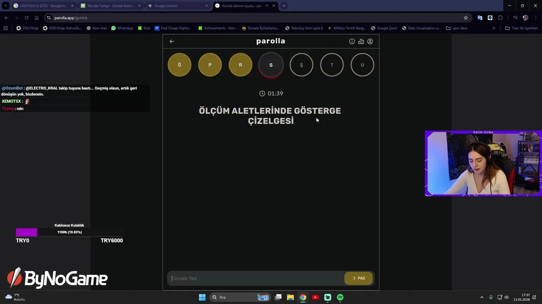Viewport: 542px width, 304px height.
Task: Open the parolla user profile icon
Action: tap(370, 41)
